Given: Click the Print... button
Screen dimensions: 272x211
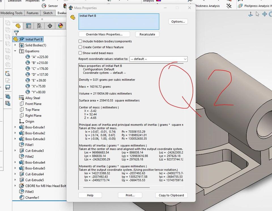Looking at the screenshot, I should (130, 195).
